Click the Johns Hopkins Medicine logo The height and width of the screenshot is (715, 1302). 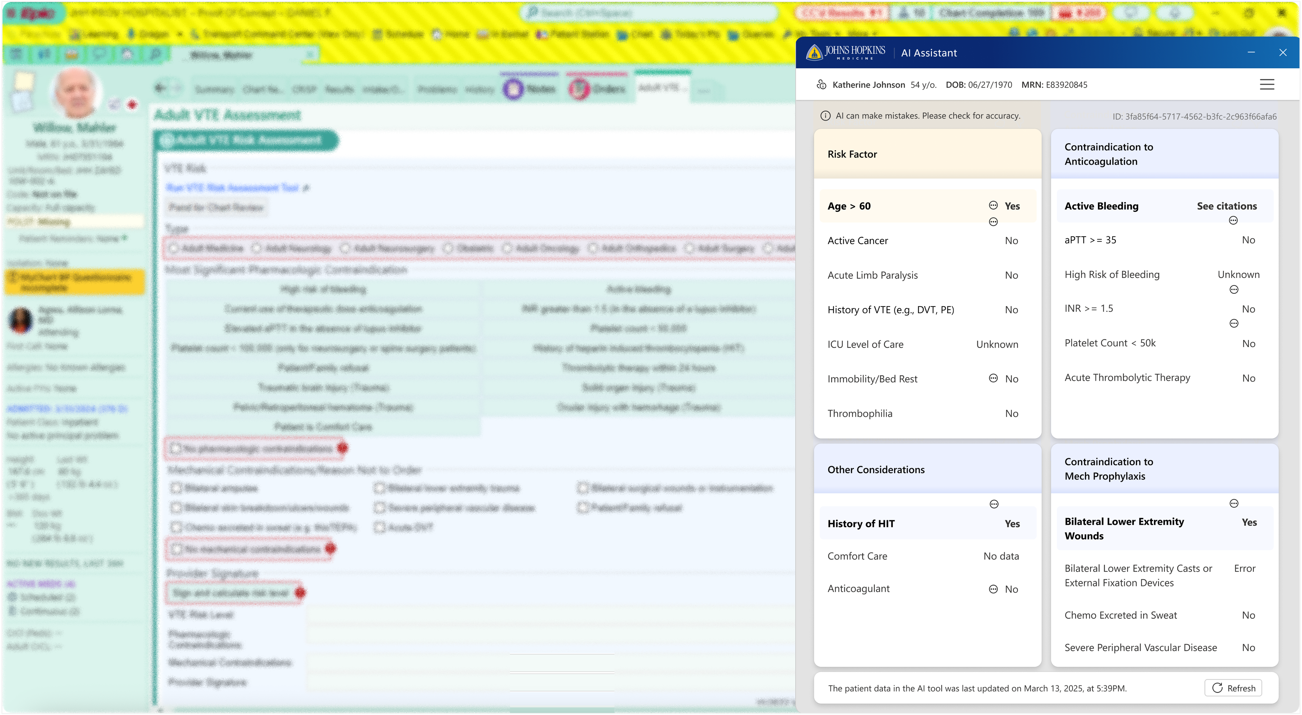tap(845, 53)
